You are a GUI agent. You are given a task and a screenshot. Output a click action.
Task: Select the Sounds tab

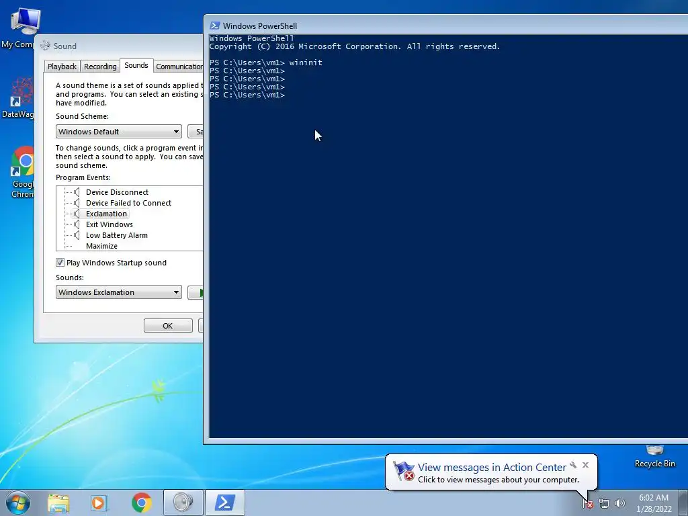(136, 65)
